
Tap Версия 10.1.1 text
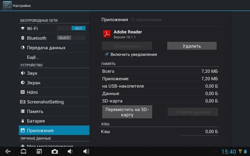tap(124, 37)
